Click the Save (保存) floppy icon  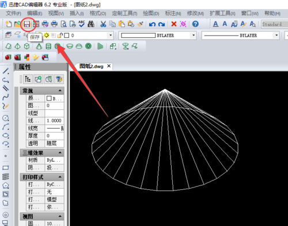(27, 24)
